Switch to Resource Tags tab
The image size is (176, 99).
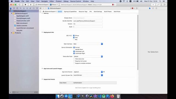(x=83, y=12)
